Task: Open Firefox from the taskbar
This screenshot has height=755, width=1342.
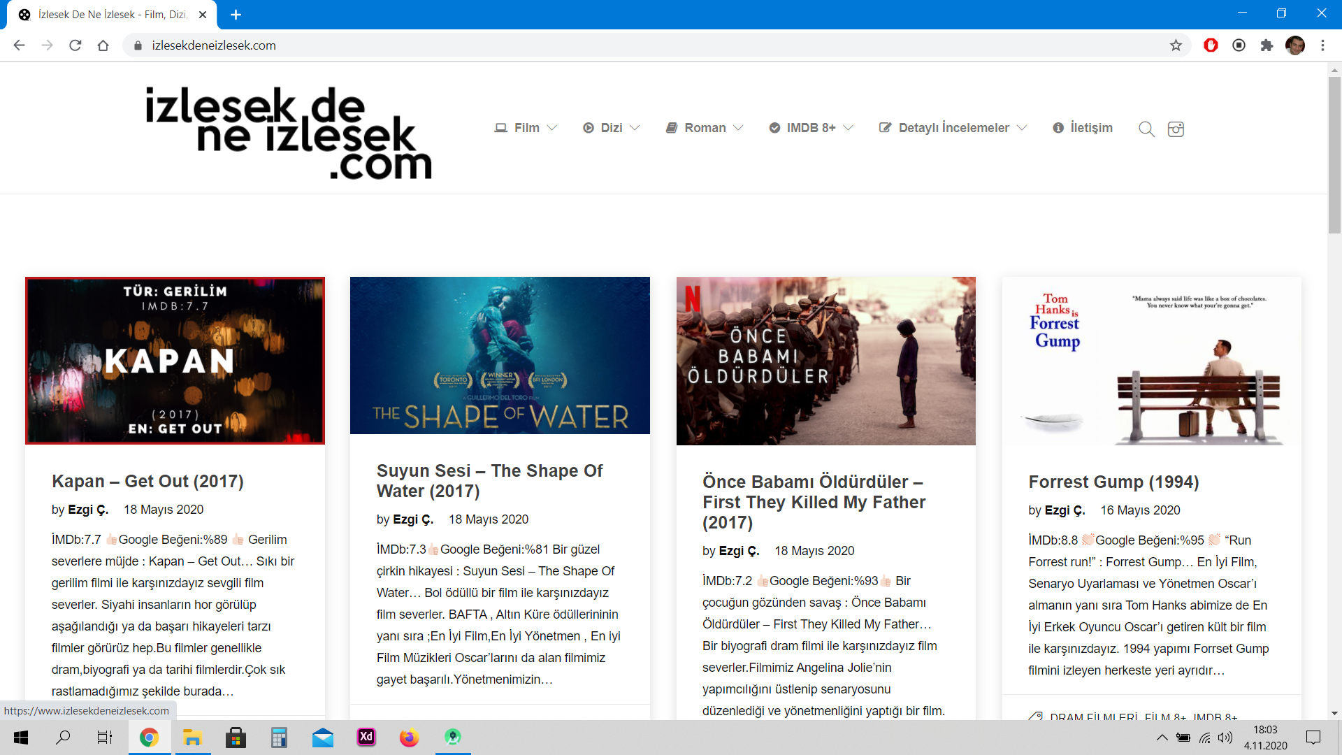Action: pyautogui.click(x=410, y=738)
